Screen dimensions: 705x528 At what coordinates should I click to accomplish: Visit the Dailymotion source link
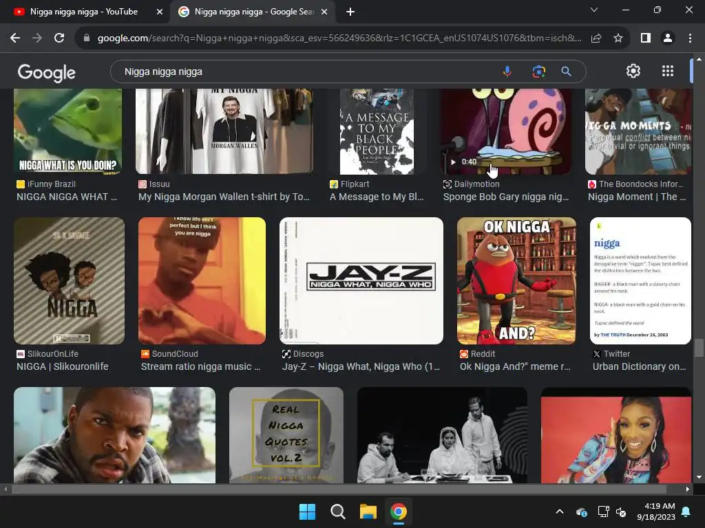point(471,184)
